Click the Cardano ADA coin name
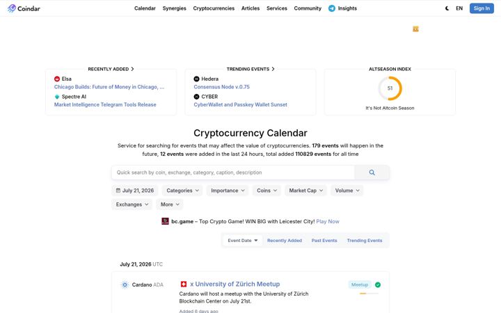501x313 pixels. 148,284
